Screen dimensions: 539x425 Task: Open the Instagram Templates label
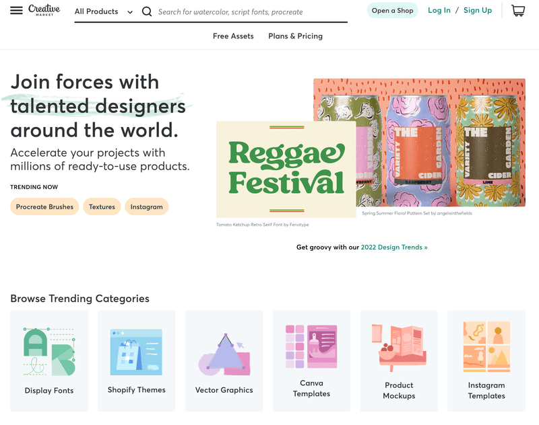point(486,390)
